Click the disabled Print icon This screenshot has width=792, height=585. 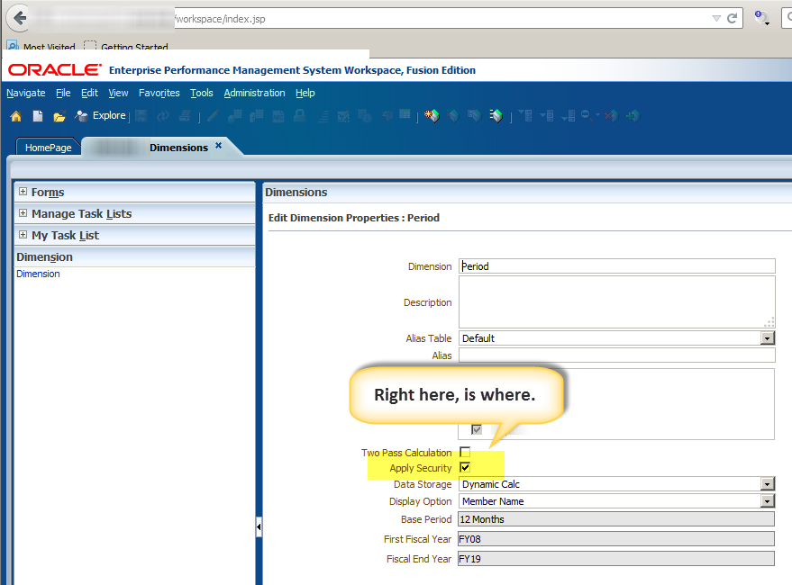185,116
